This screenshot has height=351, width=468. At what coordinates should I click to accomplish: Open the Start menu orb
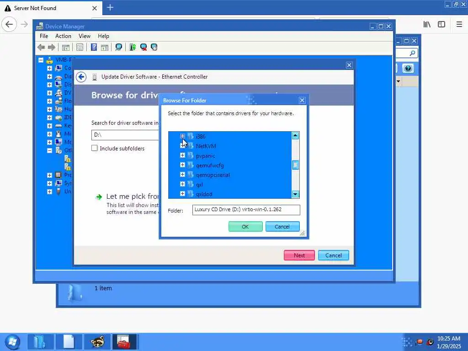tap(12, 342)
